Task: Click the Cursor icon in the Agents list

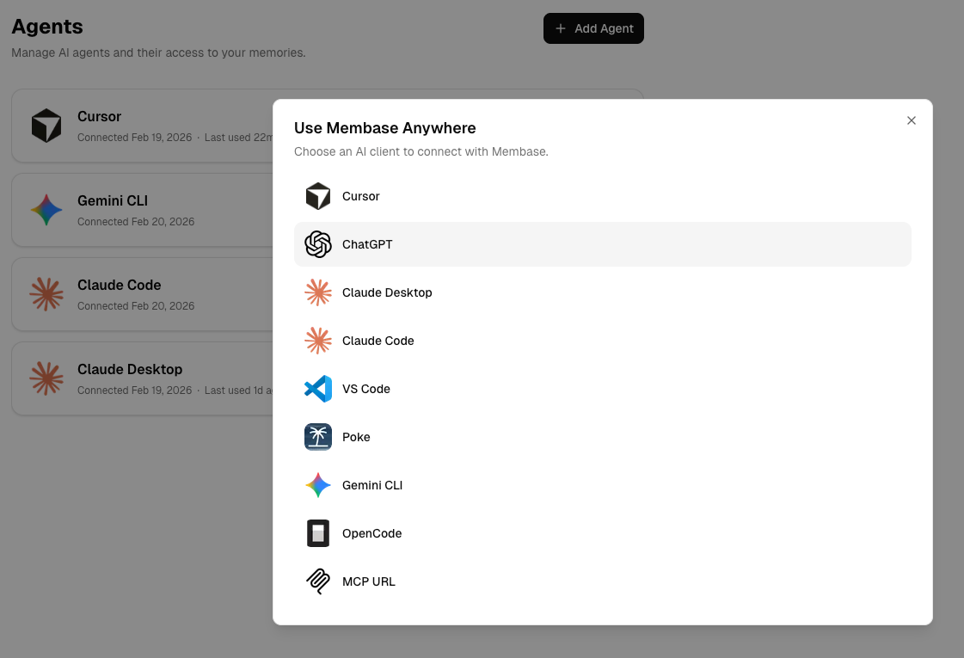Action: [x=46, y=126]
